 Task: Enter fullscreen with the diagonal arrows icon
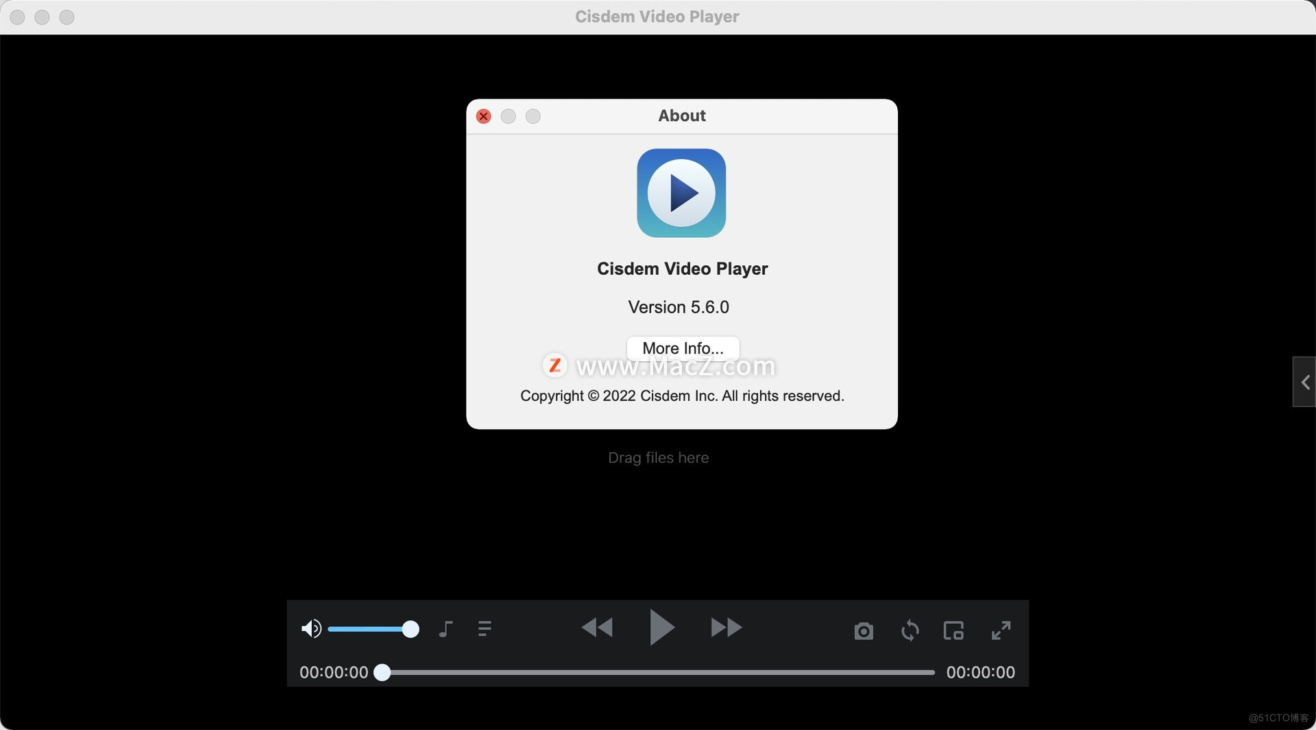tap(1001, 630)
